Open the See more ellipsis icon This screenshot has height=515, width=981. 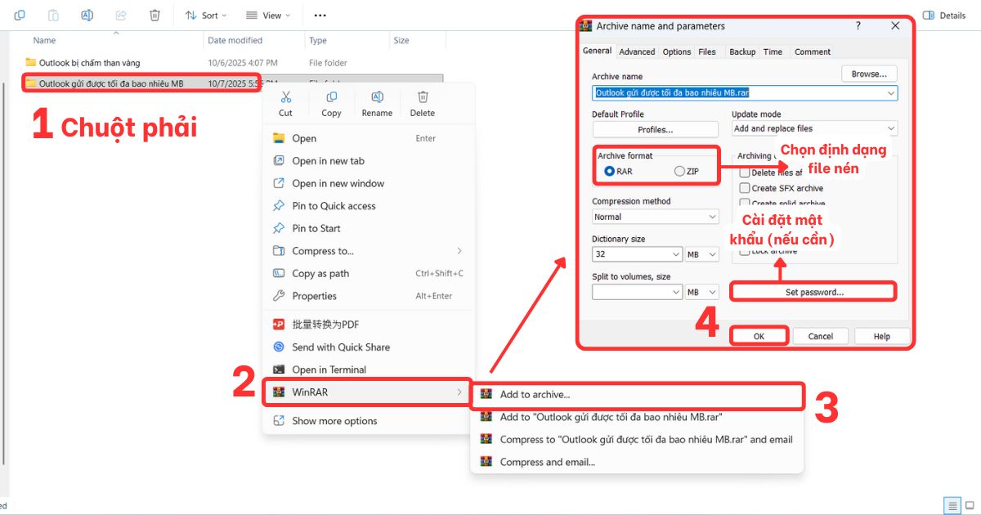tap(320, 15)
